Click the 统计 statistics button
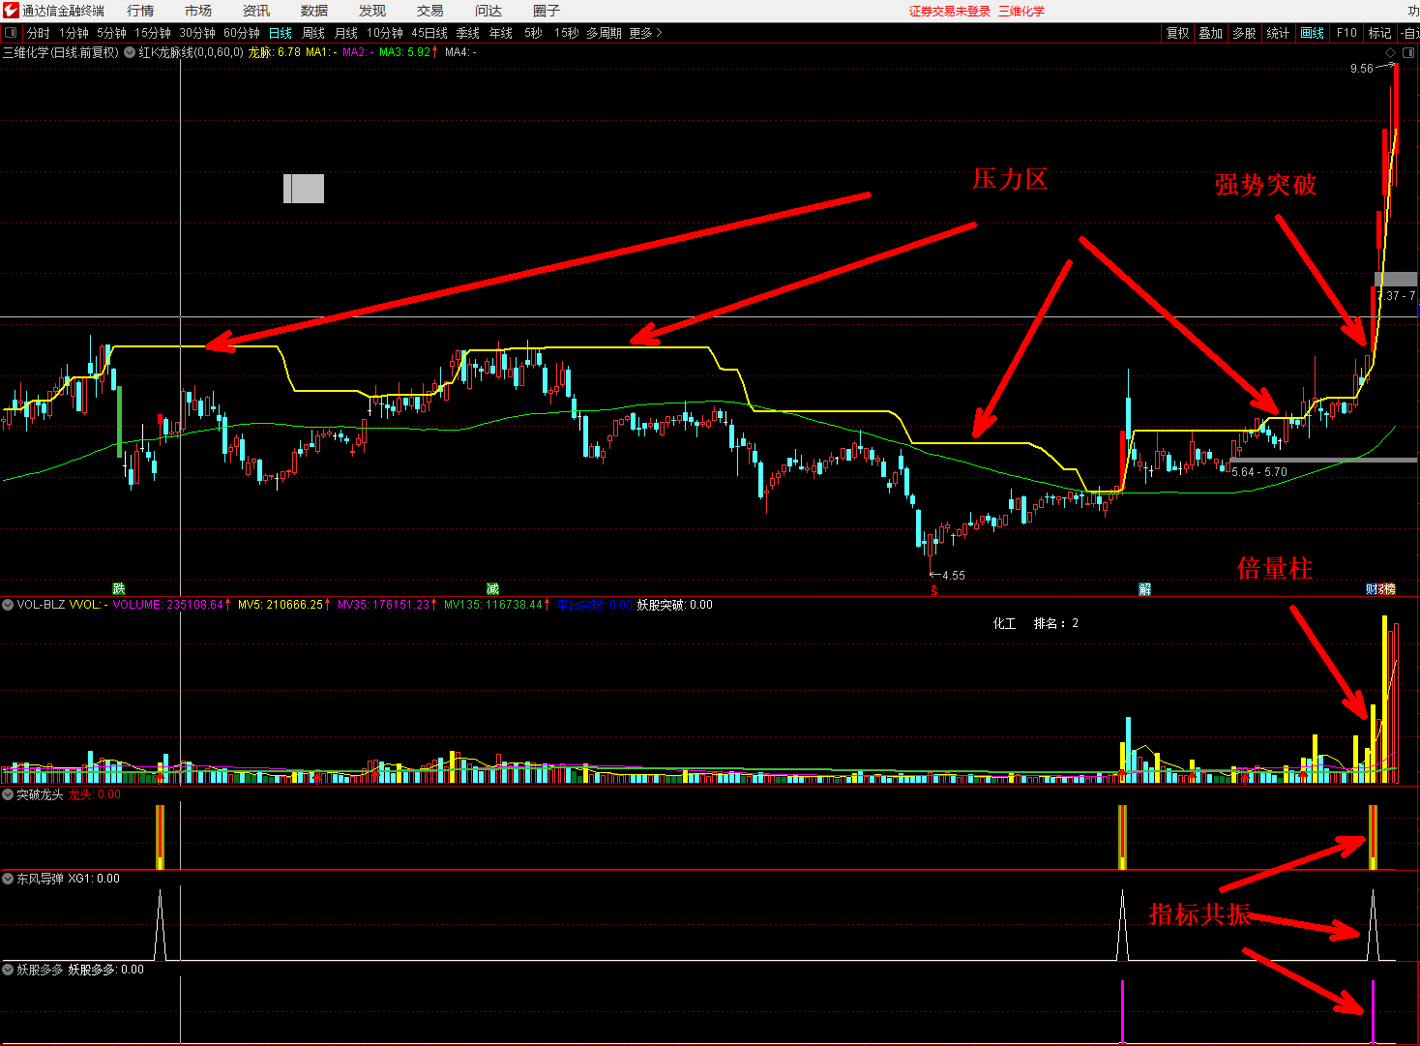 [x=1279, y=33]
